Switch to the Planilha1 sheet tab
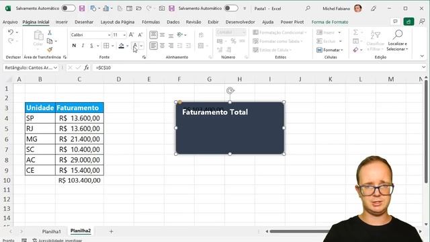Screen dimensions: 430x242 tap(51, 231)
